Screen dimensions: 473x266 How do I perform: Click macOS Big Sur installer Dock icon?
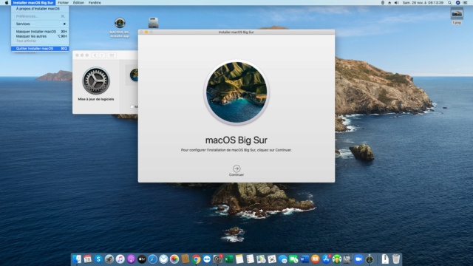(370, 259)
